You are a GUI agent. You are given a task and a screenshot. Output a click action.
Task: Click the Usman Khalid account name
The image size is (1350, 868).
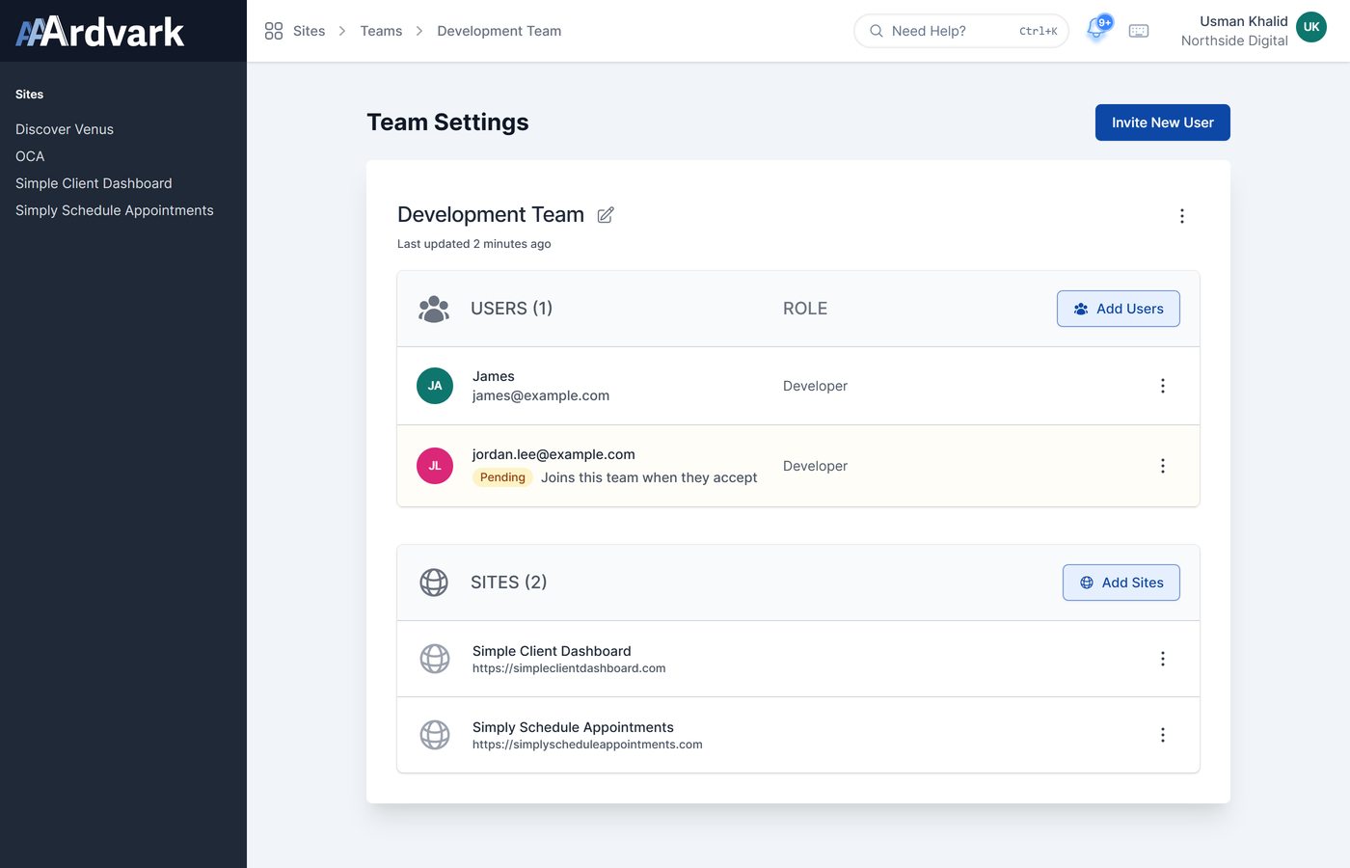1244,21
